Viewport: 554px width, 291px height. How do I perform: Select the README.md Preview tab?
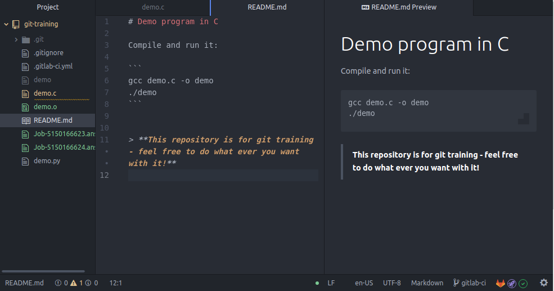[399, 7]
